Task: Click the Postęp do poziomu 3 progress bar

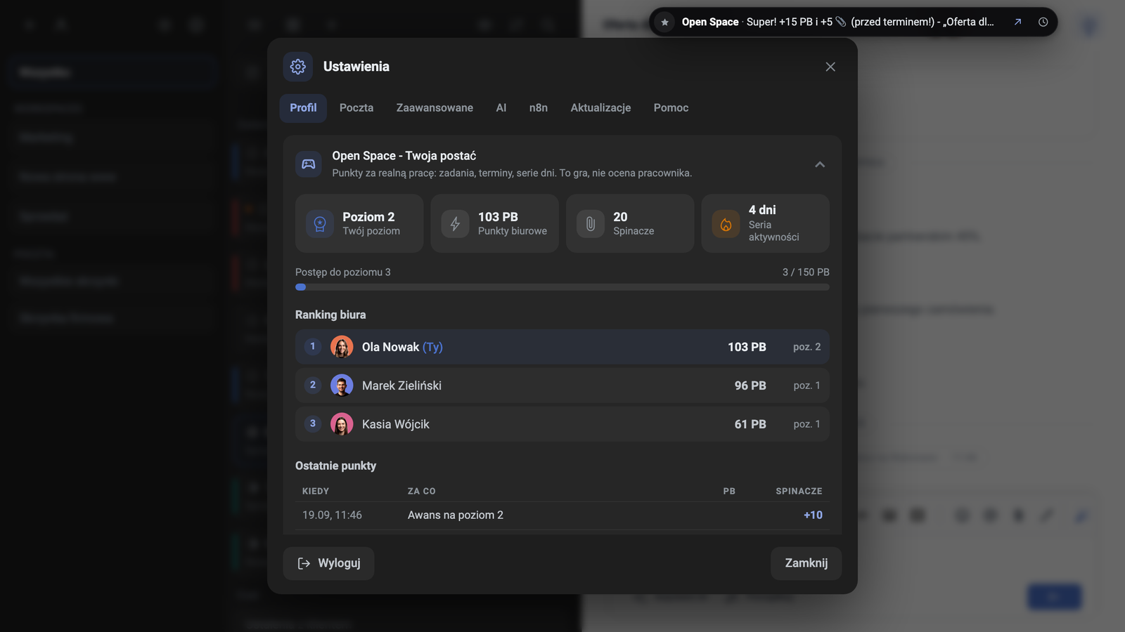Action: point(562,287)
